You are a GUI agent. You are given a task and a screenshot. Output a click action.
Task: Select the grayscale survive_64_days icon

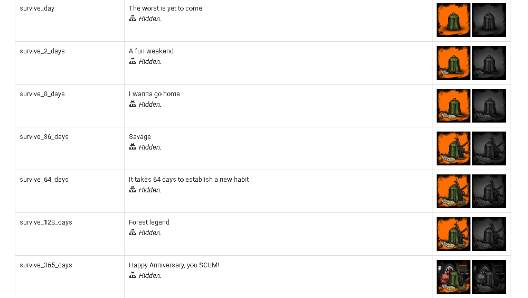488,191
